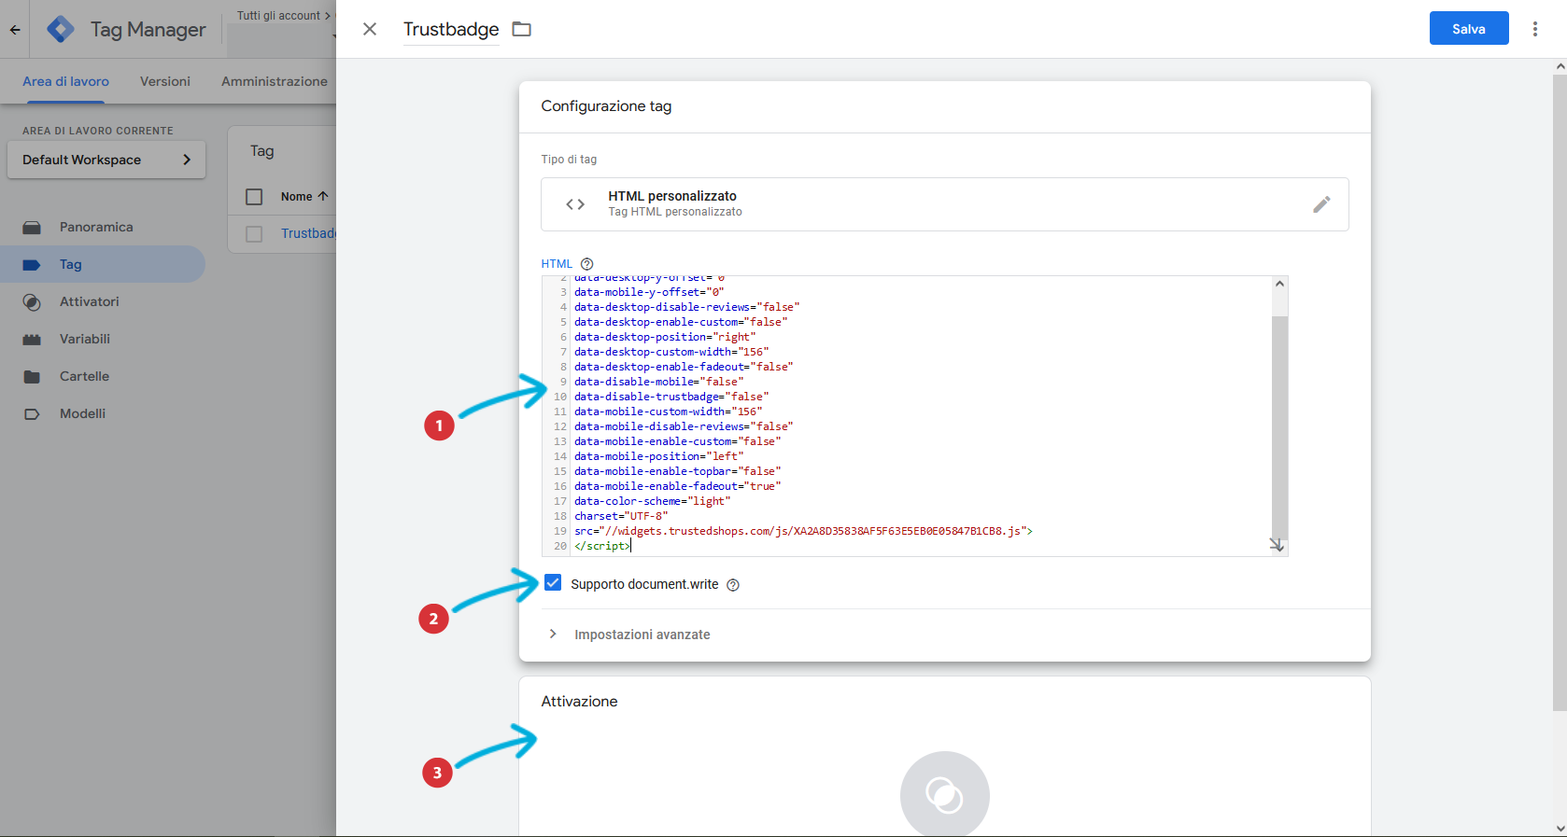Open the Default Workspace selector
Viewport: 1567px width, 837px height.
[106, 160]
